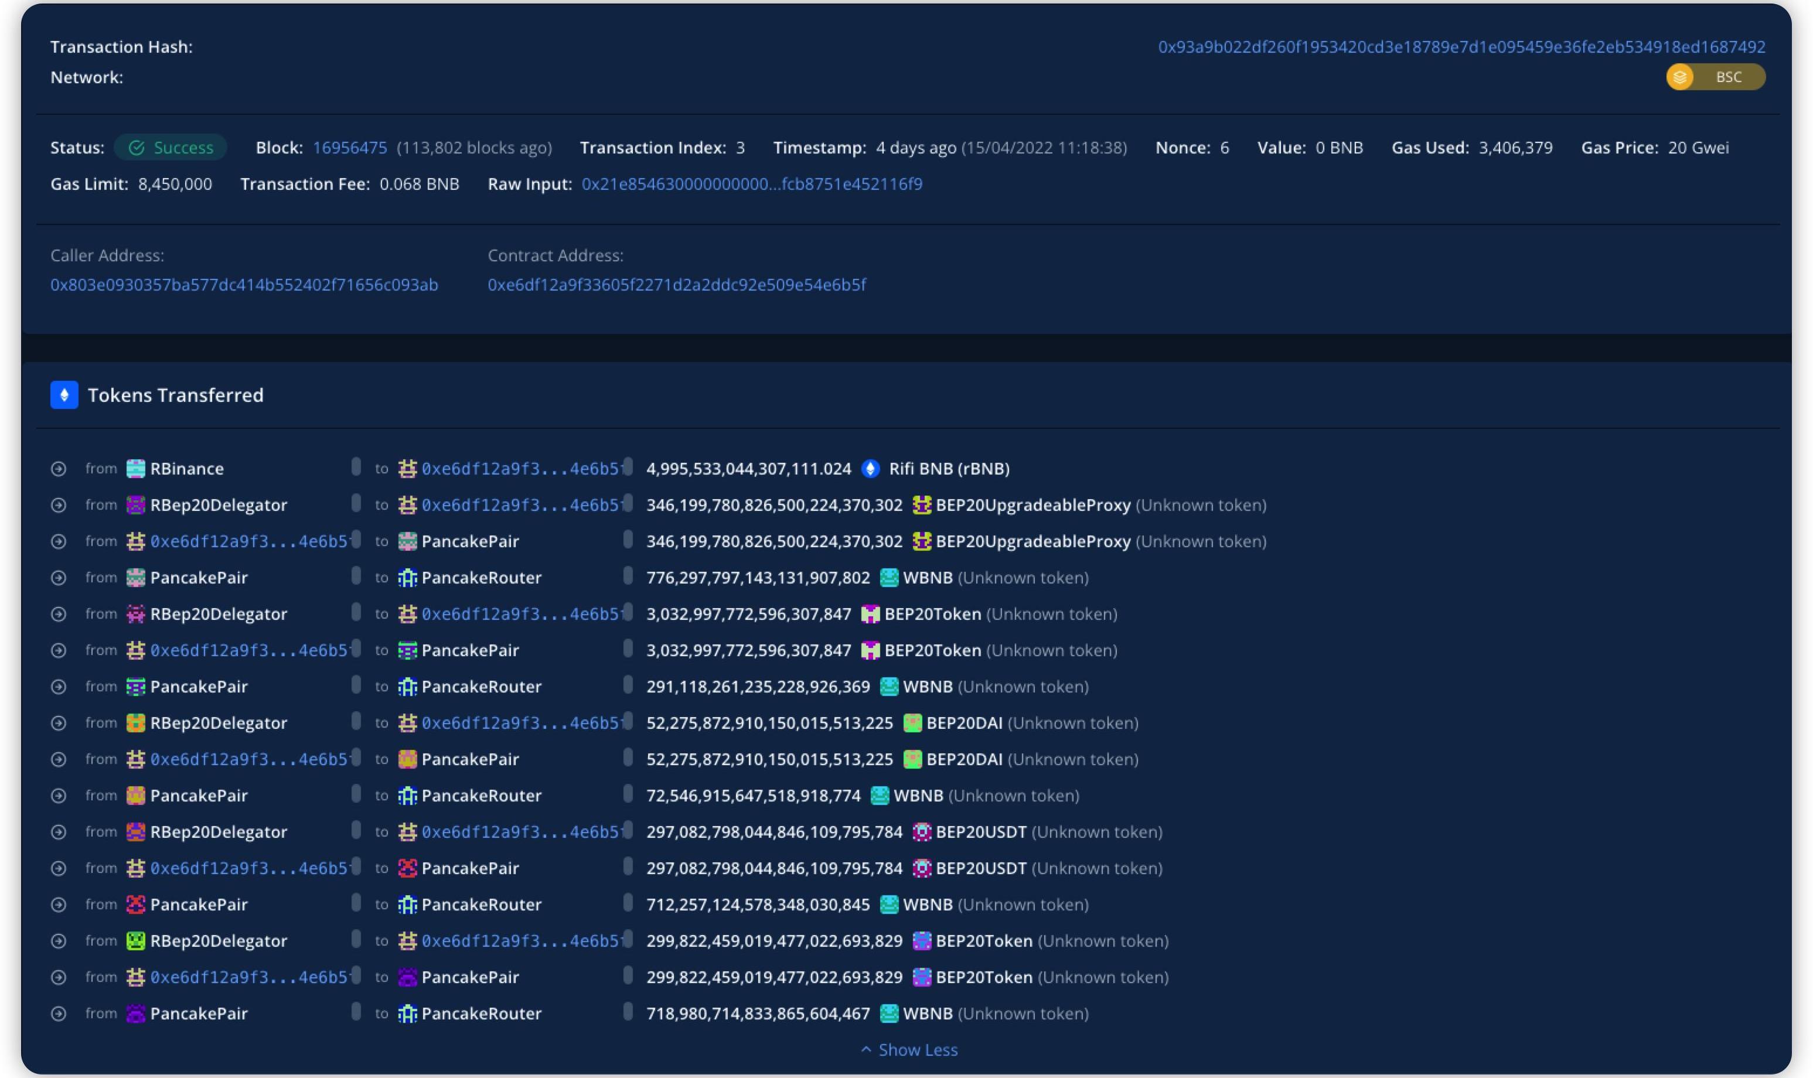Copy the RBinance sender address

356,466
